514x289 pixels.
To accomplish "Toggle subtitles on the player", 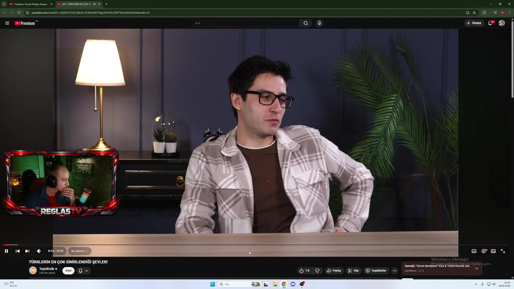I will (474, 251).
